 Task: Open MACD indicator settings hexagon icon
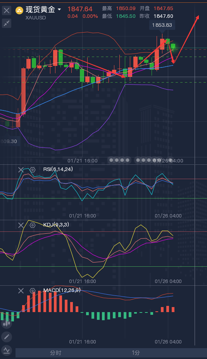33,291
